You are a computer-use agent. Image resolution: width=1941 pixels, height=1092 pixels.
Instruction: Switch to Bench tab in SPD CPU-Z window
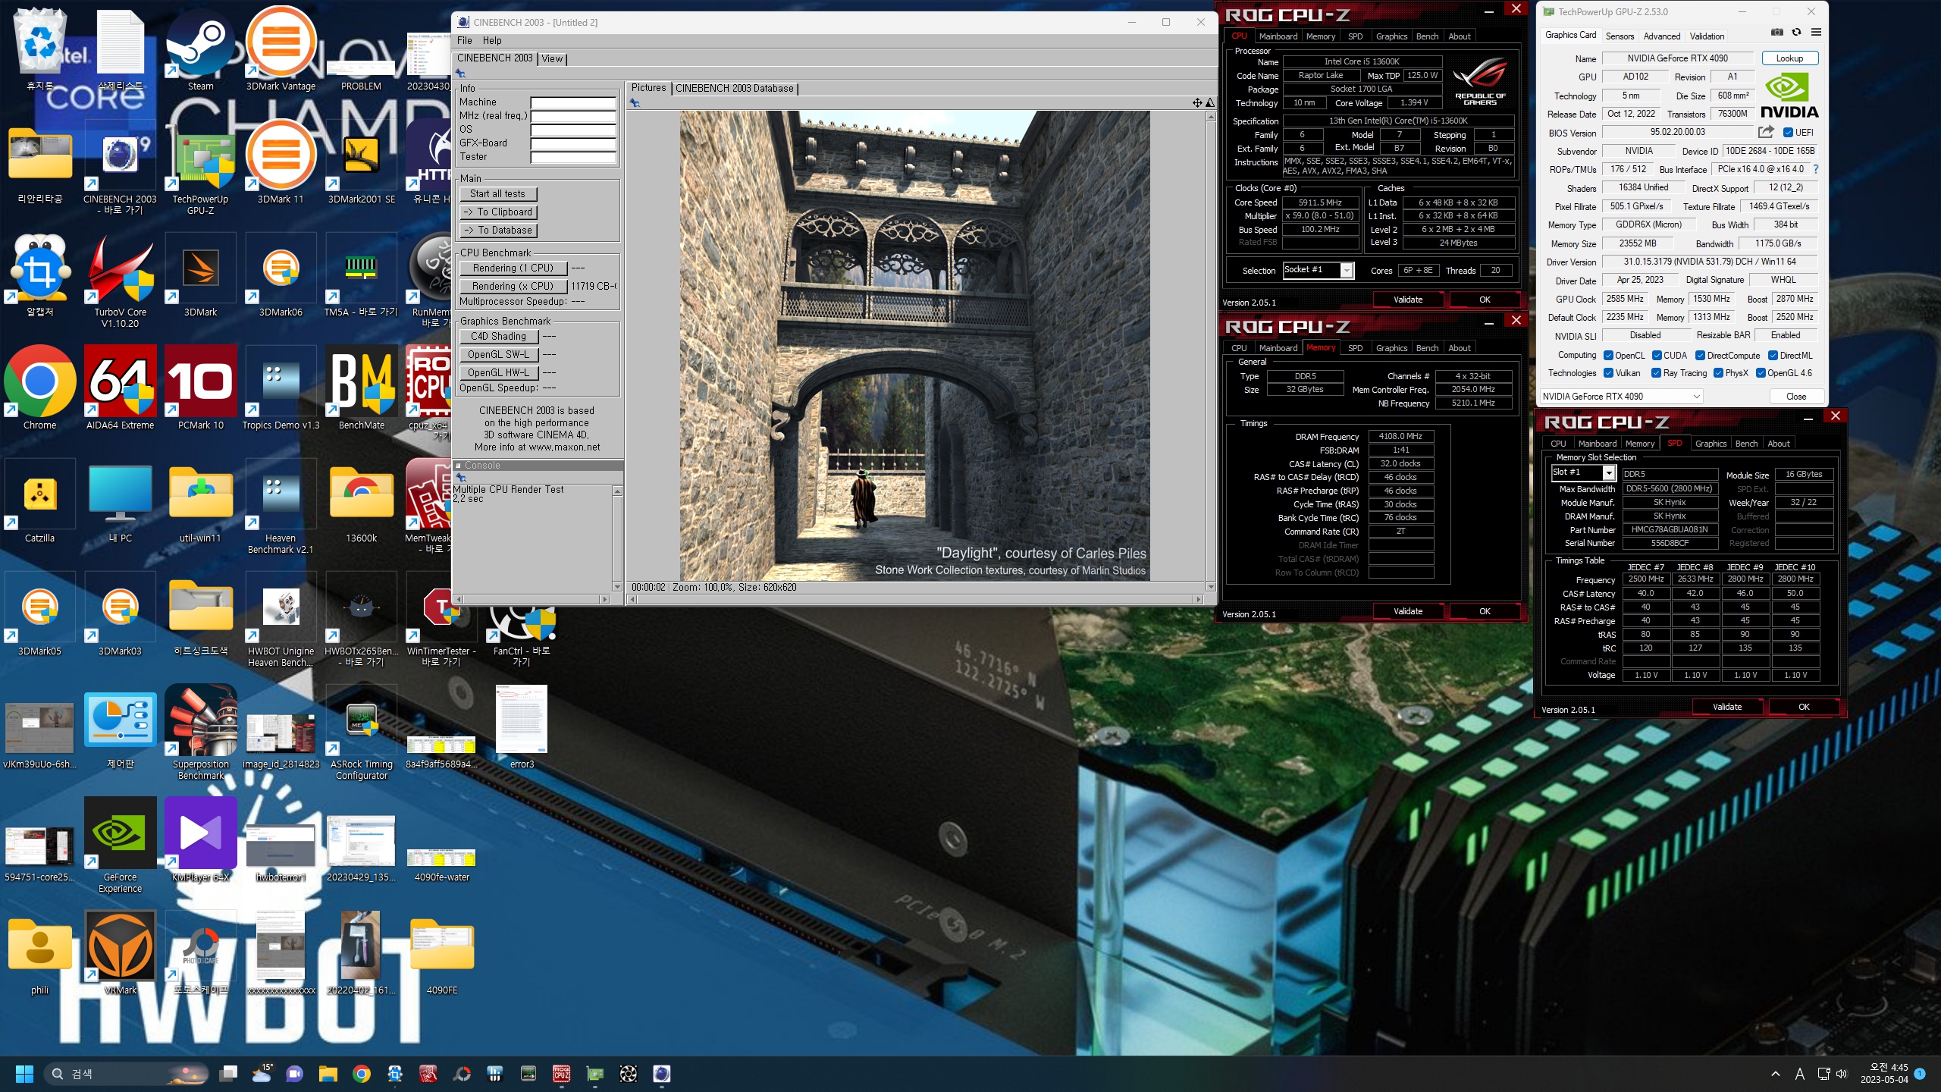[1746, 444]
